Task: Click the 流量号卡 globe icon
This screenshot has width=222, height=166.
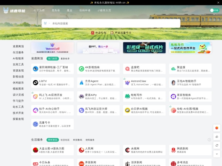Action: (x=36, y=124)
